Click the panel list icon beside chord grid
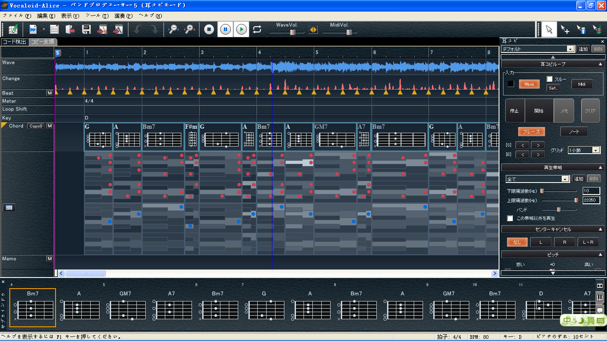Image resolution: width=607 pixels, height=341 pixels. (x=9, y=207)
